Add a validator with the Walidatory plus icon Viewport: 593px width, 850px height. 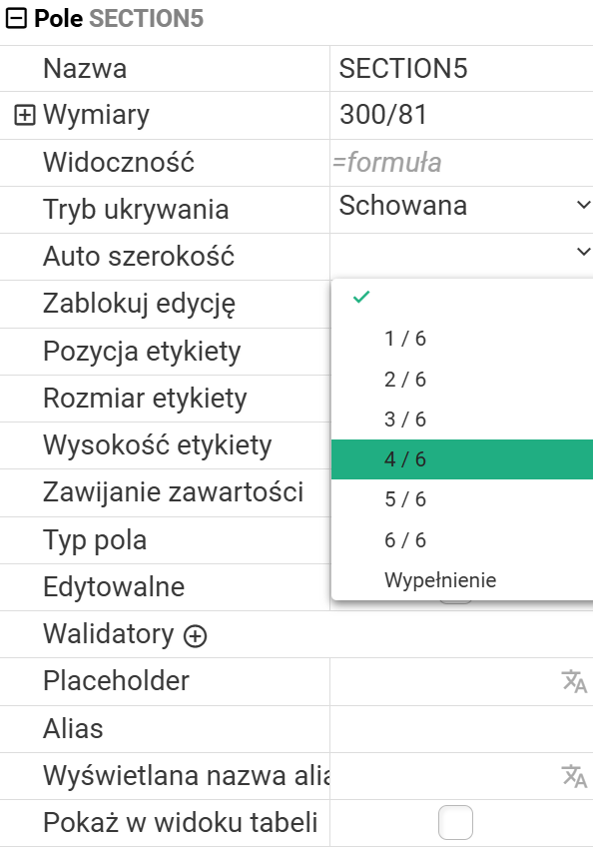click(195, 636)
